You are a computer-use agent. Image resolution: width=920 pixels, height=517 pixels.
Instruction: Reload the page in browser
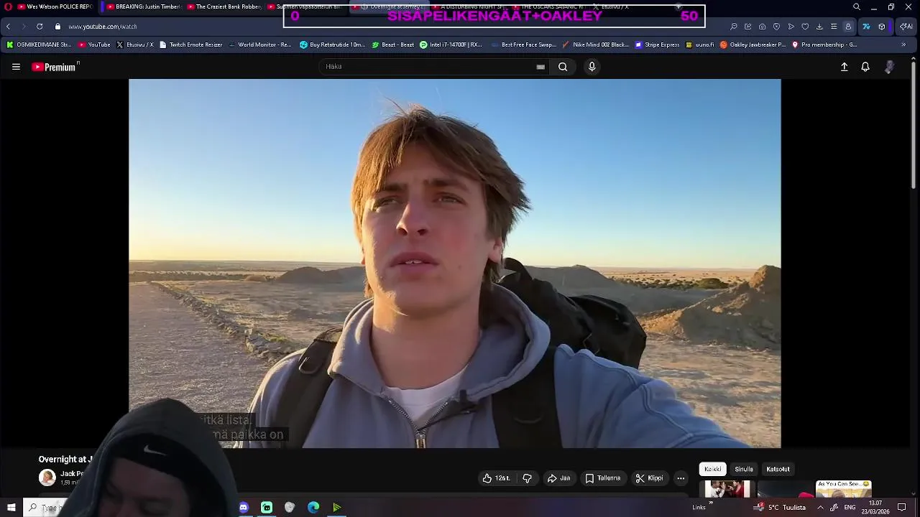[x=40, y=27]
